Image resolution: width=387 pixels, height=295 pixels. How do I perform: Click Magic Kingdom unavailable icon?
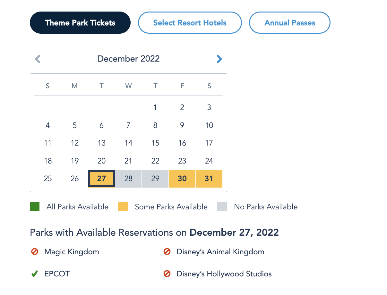pos(35,252)
